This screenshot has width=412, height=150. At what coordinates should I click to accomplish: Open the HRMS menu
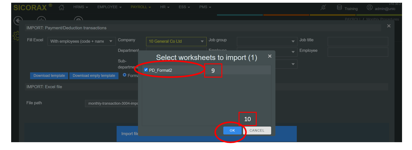pos(81,7)
